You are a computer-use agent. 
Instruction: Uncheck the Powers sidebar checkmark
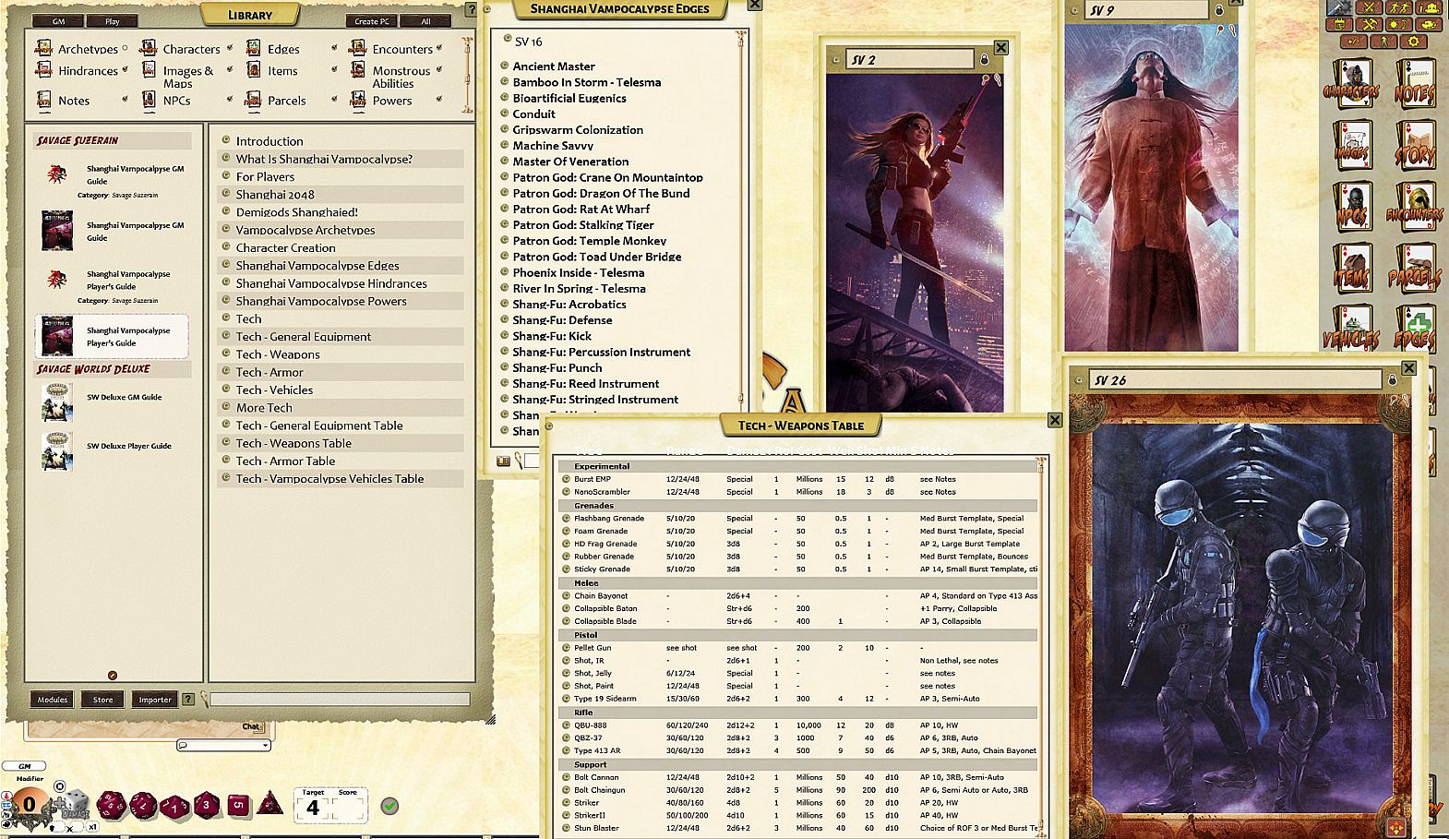(438, 100)
